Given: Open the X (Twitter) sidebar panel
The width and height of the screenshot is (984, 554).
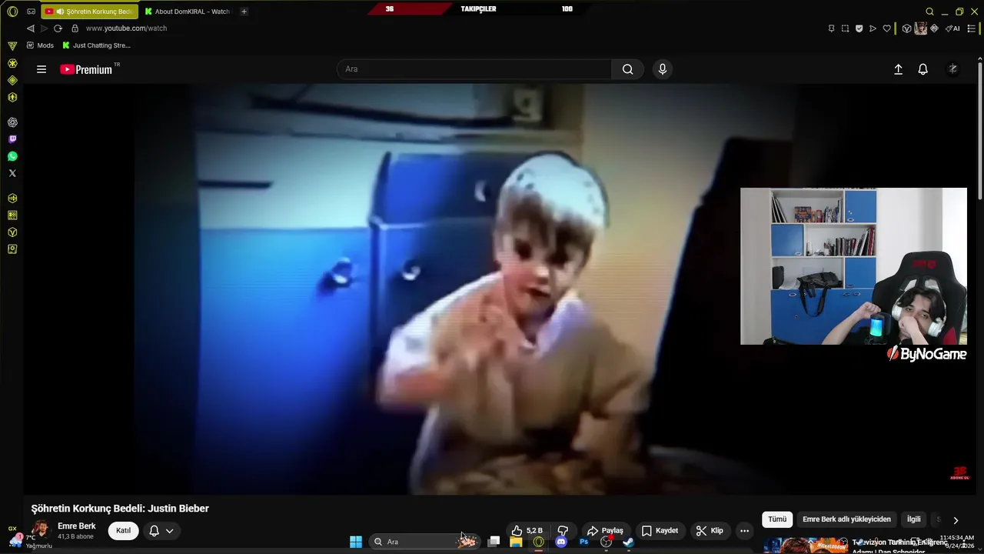Looking at the screenshot, I should (x=12, y=173).
